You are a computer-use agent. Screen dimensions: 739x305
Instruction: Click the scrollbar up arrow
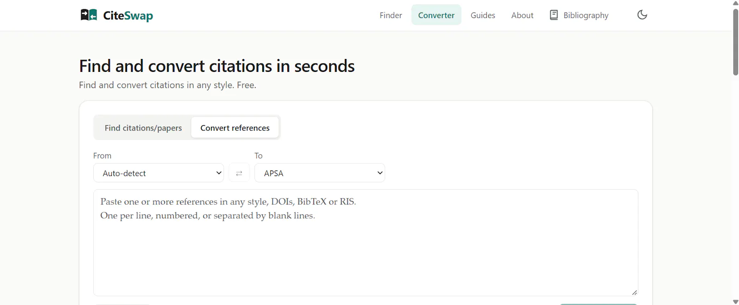(735, 3)
